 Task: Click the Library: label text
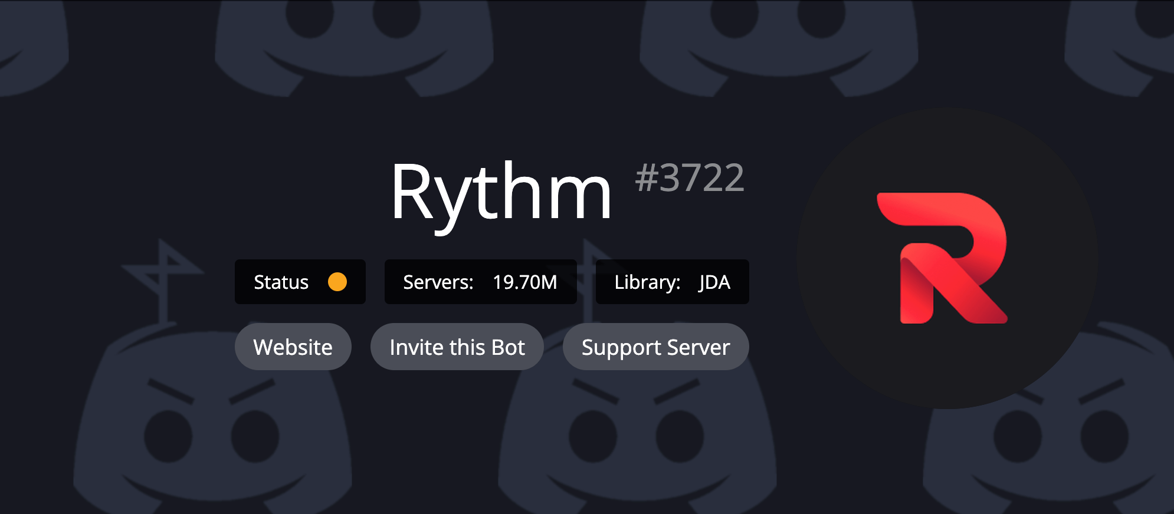[647, 282]
